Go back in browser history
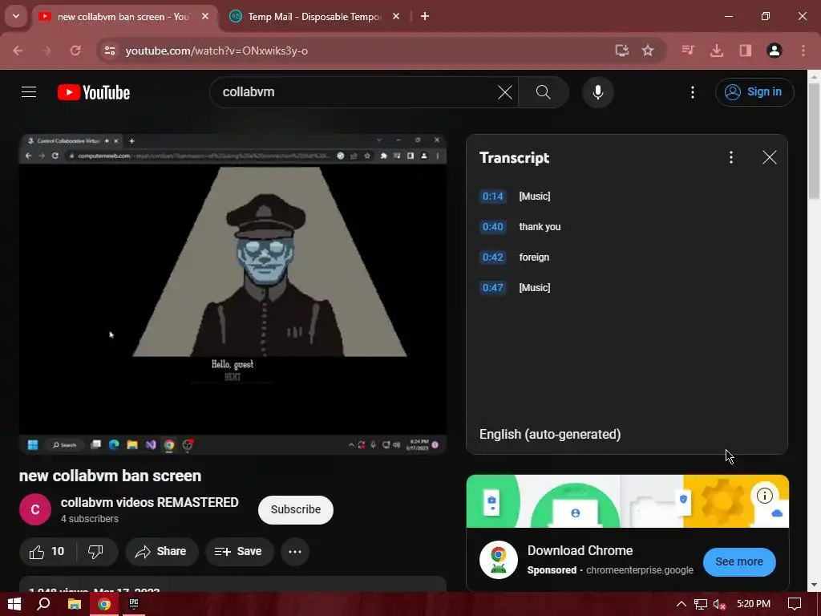Image resolution: width=821 pixels, height=616 pixels. tap(18, 51)
